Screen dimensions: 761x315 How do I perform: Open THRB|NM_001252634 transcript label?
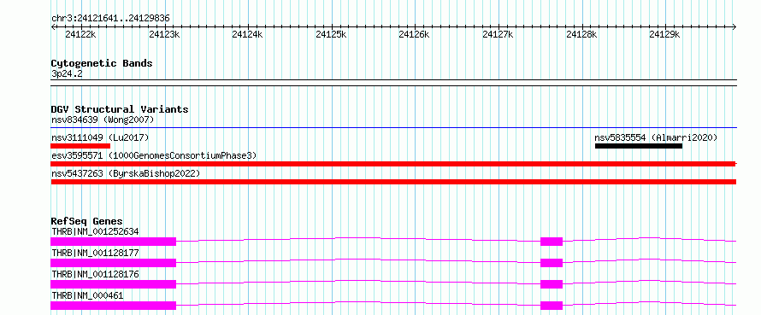point(95,231)
